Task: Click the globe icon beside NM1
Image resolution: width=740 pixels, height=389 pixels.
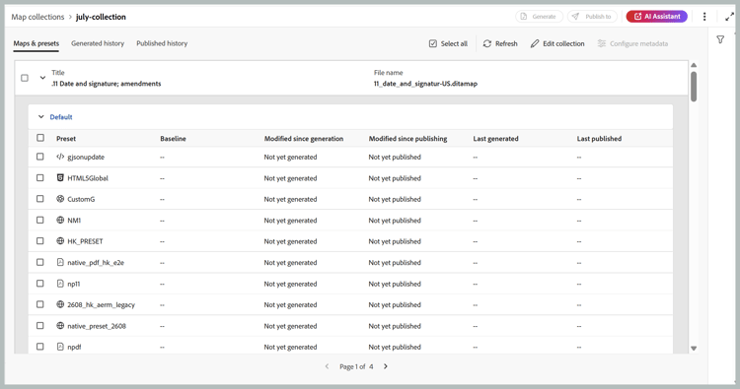Action: pos(60,220)
